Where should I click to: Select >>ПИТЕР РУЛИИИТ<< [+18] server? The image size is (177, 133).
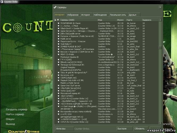(x=106, y=119)
